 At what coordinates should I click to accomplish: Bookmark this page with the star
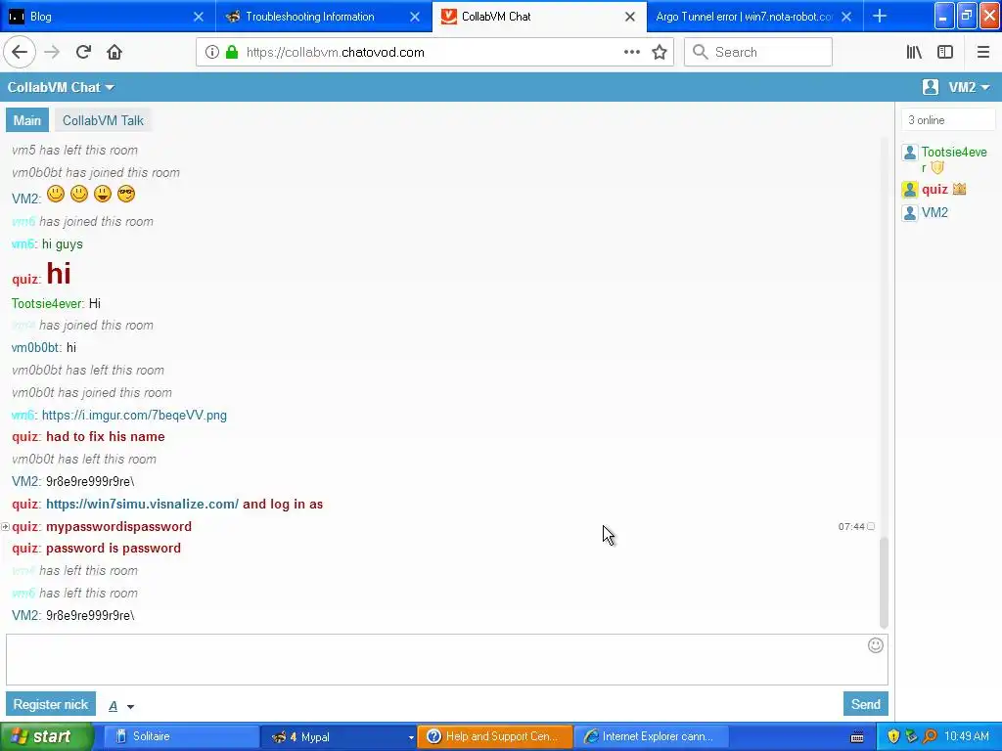coord(660,52)
